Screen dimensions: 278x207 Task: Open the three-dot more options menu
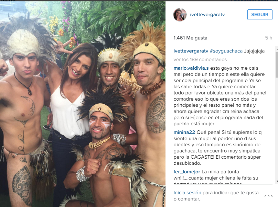[x=268, y=196]
